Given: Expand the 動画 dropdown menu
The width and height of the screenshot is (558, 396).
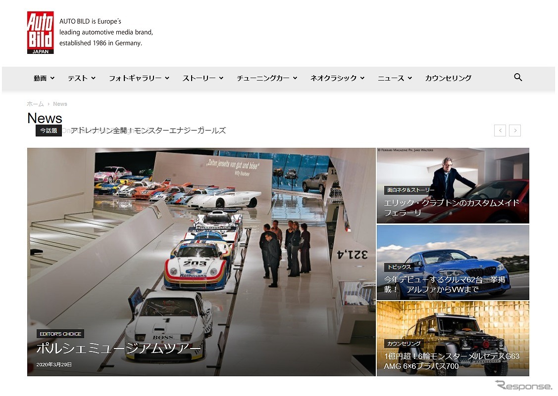Looking at the screenshot, I should click(x=44, y=78).
